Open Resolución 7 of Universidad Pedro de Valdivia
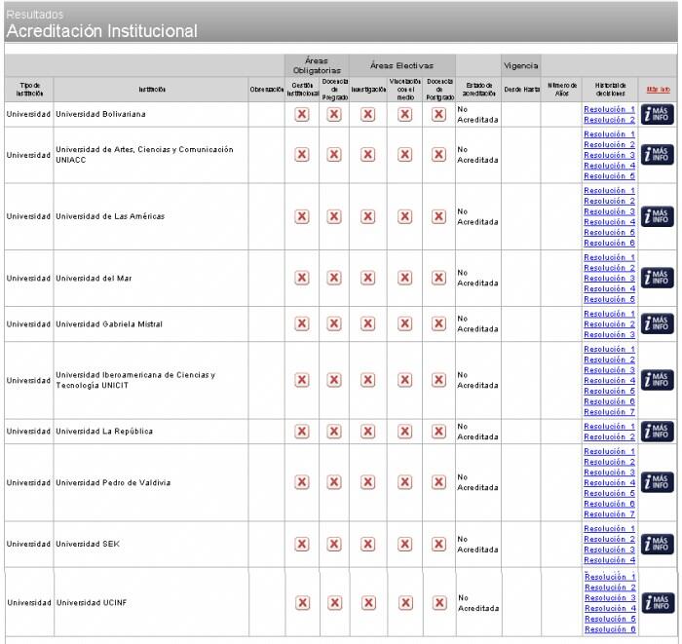This screenshot has width=682, height=644. (x=609, y=514)
